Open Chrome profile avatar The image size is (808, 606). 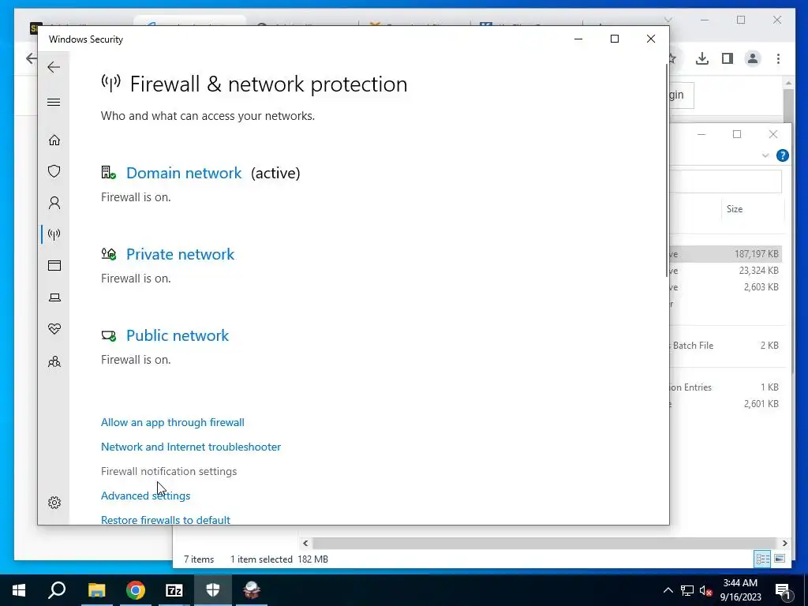point(753,58)
